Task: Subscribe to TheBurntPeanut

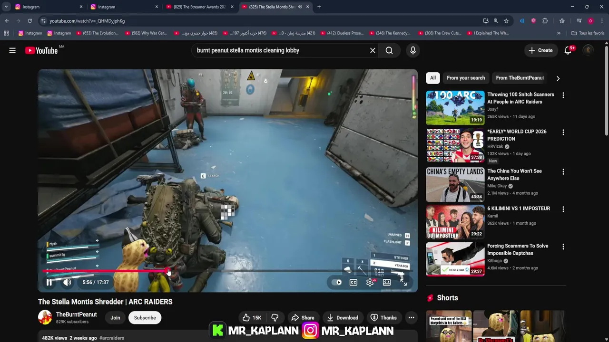Action: click(145, 318)
